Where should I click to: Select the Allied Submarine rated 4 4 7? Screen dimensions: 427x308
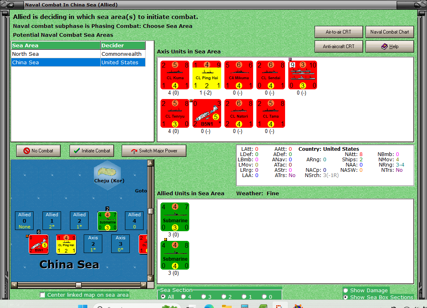click(x=175, y=217)
